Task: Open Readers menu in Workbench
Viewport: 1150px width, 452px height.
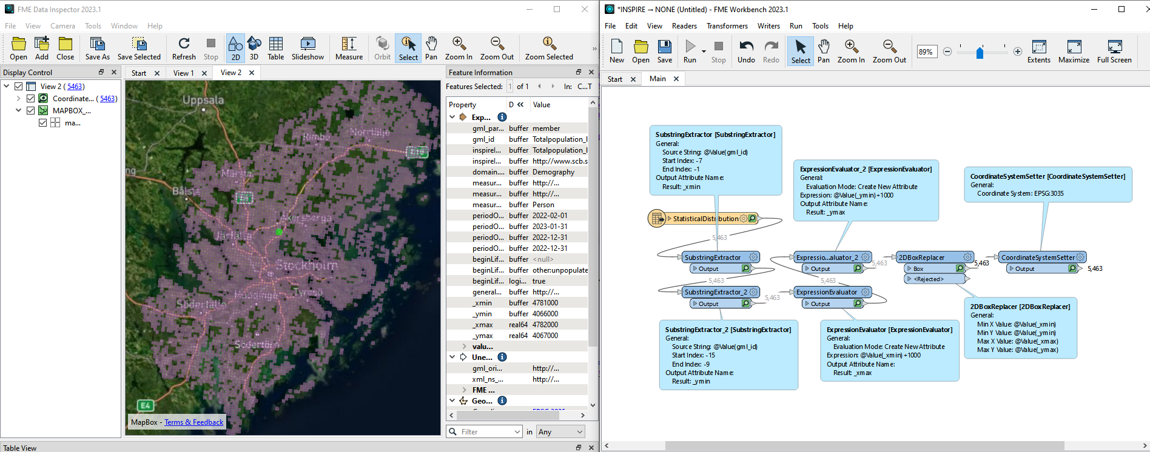Action: 684,26
